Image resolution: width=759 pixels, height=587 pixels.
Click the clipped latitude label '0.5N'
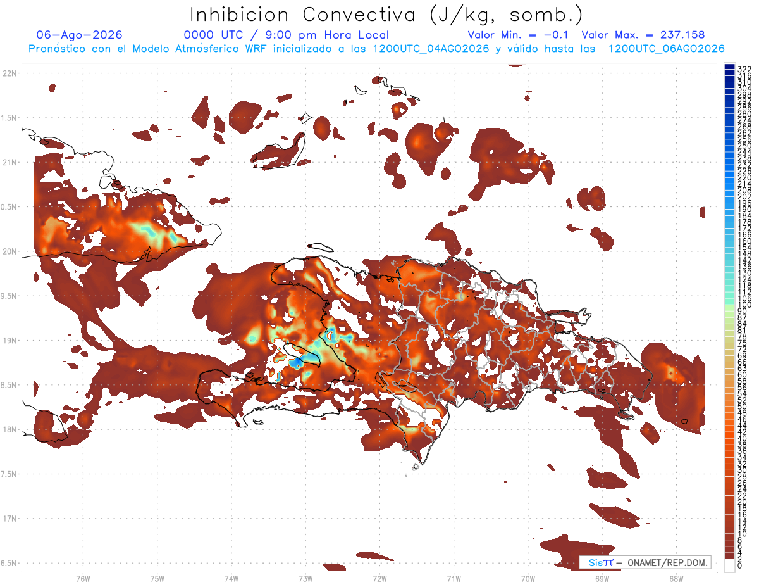pyautogui.click(x=8, y=207)
